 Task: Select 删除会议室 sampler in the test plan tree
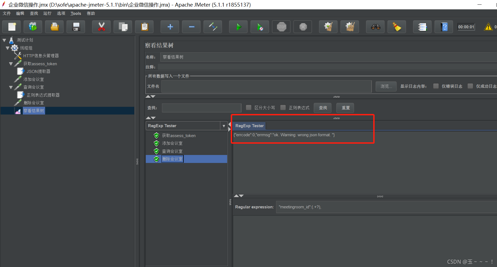pos(34,103)
